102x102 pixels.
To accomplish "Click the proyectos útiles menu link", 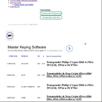I will point(16,3).
